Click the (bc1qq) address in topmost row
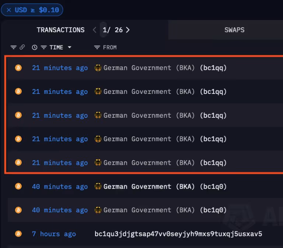Screen dimensions: 283x248 pyautogui.click(x=213, y=68)
